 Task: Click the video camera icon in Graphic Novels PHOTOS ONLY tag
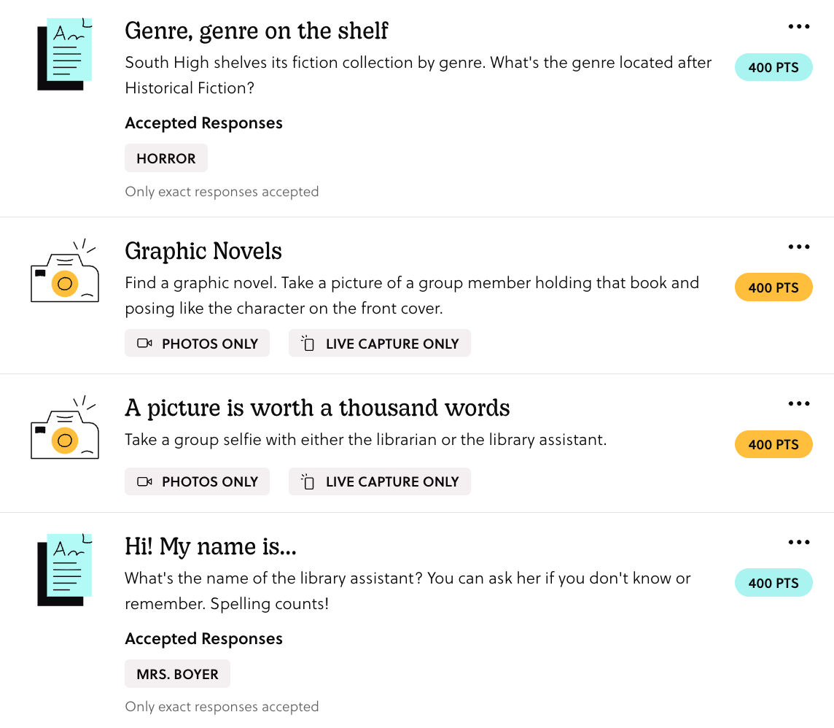click(x=145, y=343)
